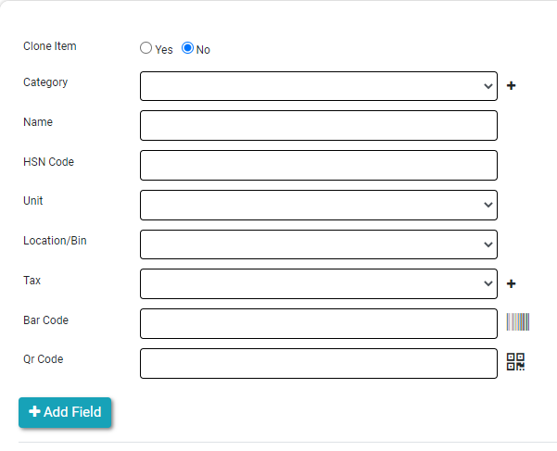Click the plus icon beside Tax
The width and height of the screenshot is (557, 451).
[x=511, y=284]
